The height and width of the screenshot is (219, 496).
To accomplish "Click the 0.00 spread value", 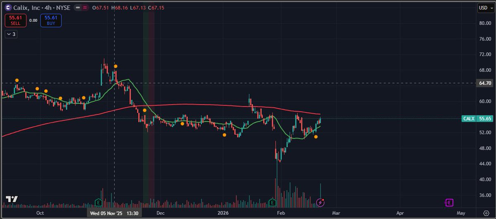I will point(33,20).
